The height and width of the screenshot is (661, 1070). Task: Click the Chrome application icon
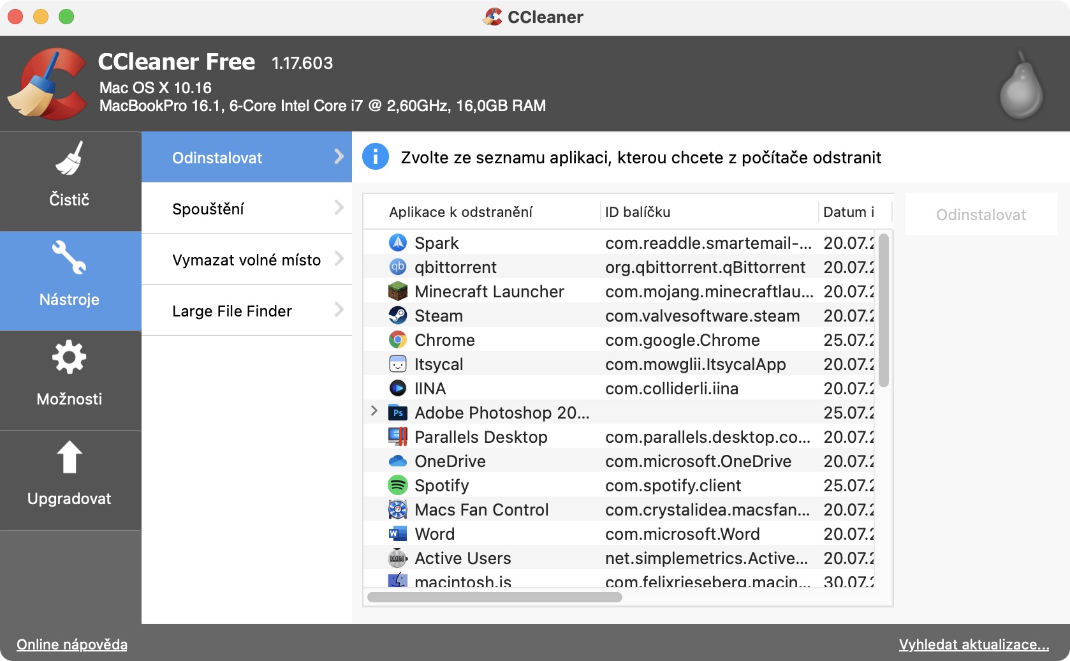(x=398, y=340)
